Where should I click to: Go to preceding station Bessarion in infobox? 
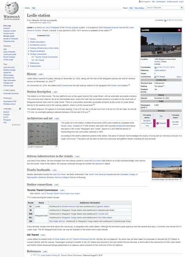pos(147,121)
